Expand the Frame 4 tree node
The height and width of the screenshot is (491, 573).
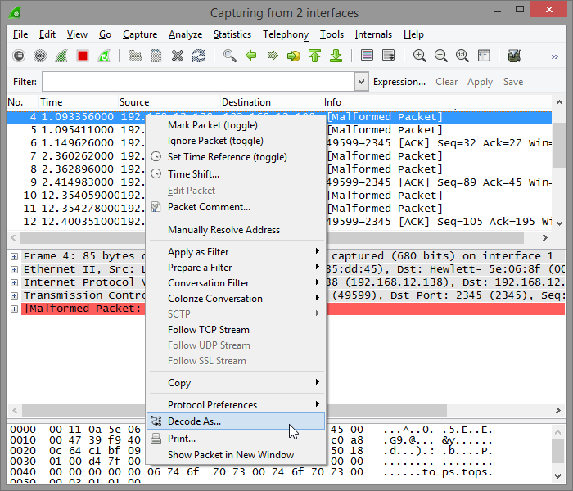pos(14,256)
